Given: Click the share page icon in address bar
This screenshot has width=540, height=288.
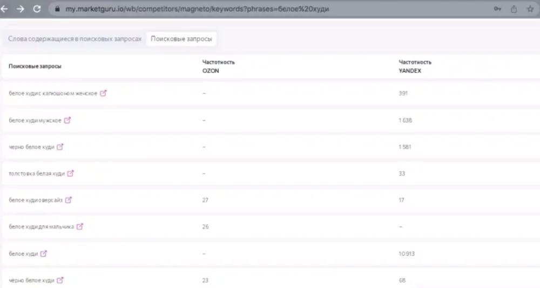Looking at the screenshot, I should click(514, 9).
